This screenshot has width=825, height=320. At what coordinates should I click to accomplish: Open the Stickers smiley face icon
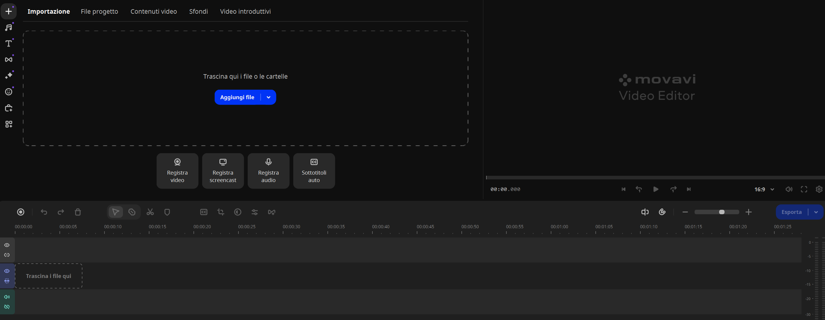tap(9, 92)
